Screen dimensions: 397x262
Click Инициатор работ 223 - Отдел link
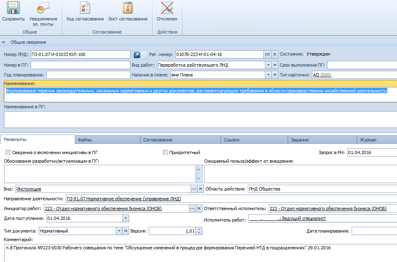point(103,208)
